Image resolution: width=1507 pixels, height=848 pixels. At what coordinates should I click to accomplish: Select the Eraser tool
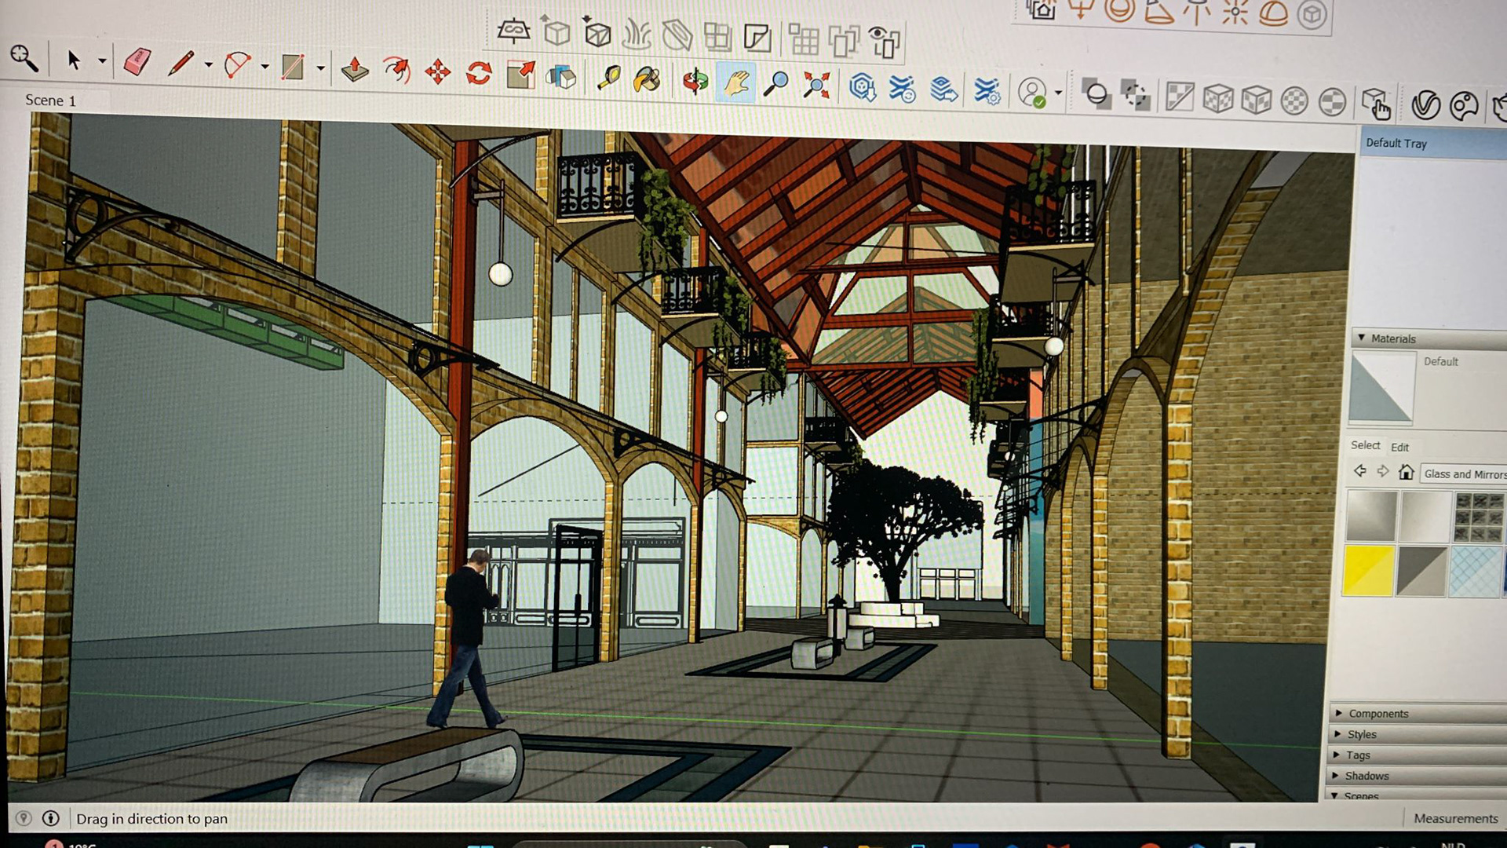pyautogui.click(x=137, y=63)
